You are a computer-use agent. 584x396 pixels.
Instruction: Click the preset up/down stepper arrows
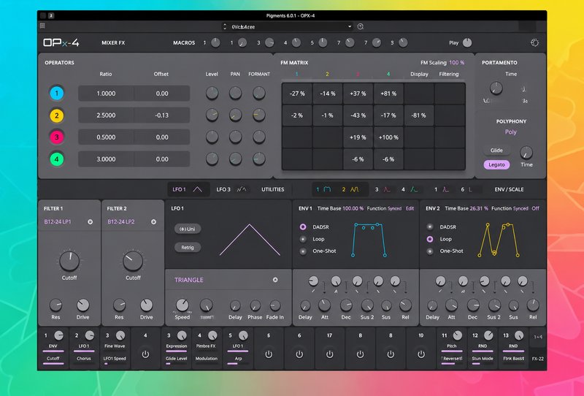coord(225,26)
